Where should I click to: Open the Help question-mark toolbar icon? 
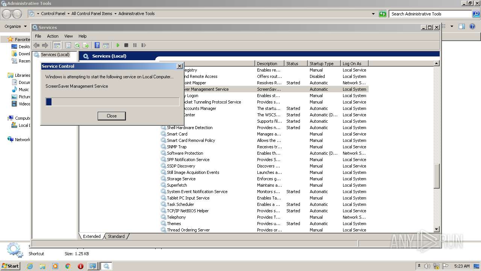pyautogui.click(x=97, y=45)
